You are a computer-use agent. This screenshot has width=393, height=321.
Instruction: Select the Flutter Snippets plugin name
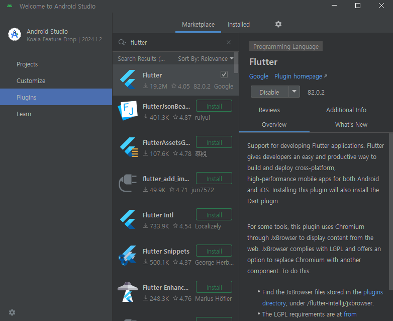[166, 251]
